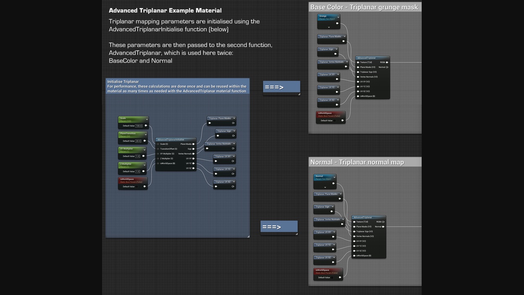The image size is (524, 295).
Task: Click Normal output pin in Normal map graph
Action: tap(384, 227)
